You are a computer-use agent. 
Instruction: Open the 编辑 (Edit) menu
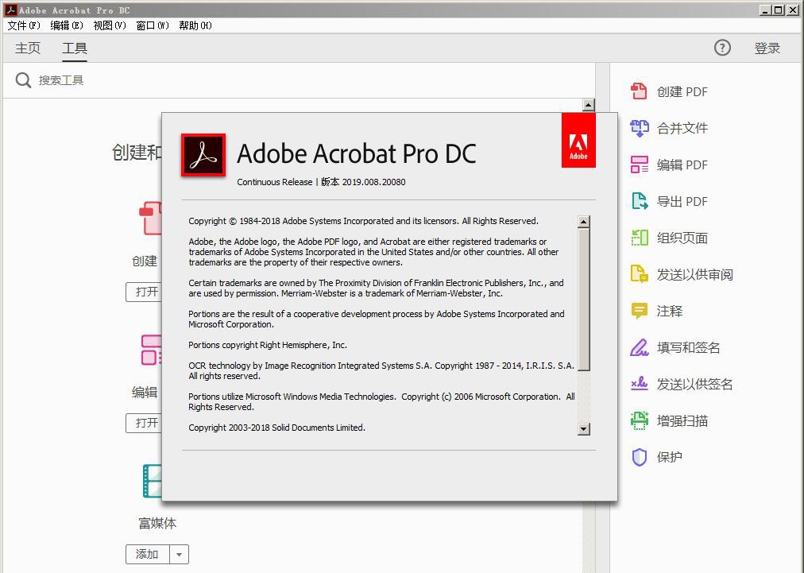[67, 25]
